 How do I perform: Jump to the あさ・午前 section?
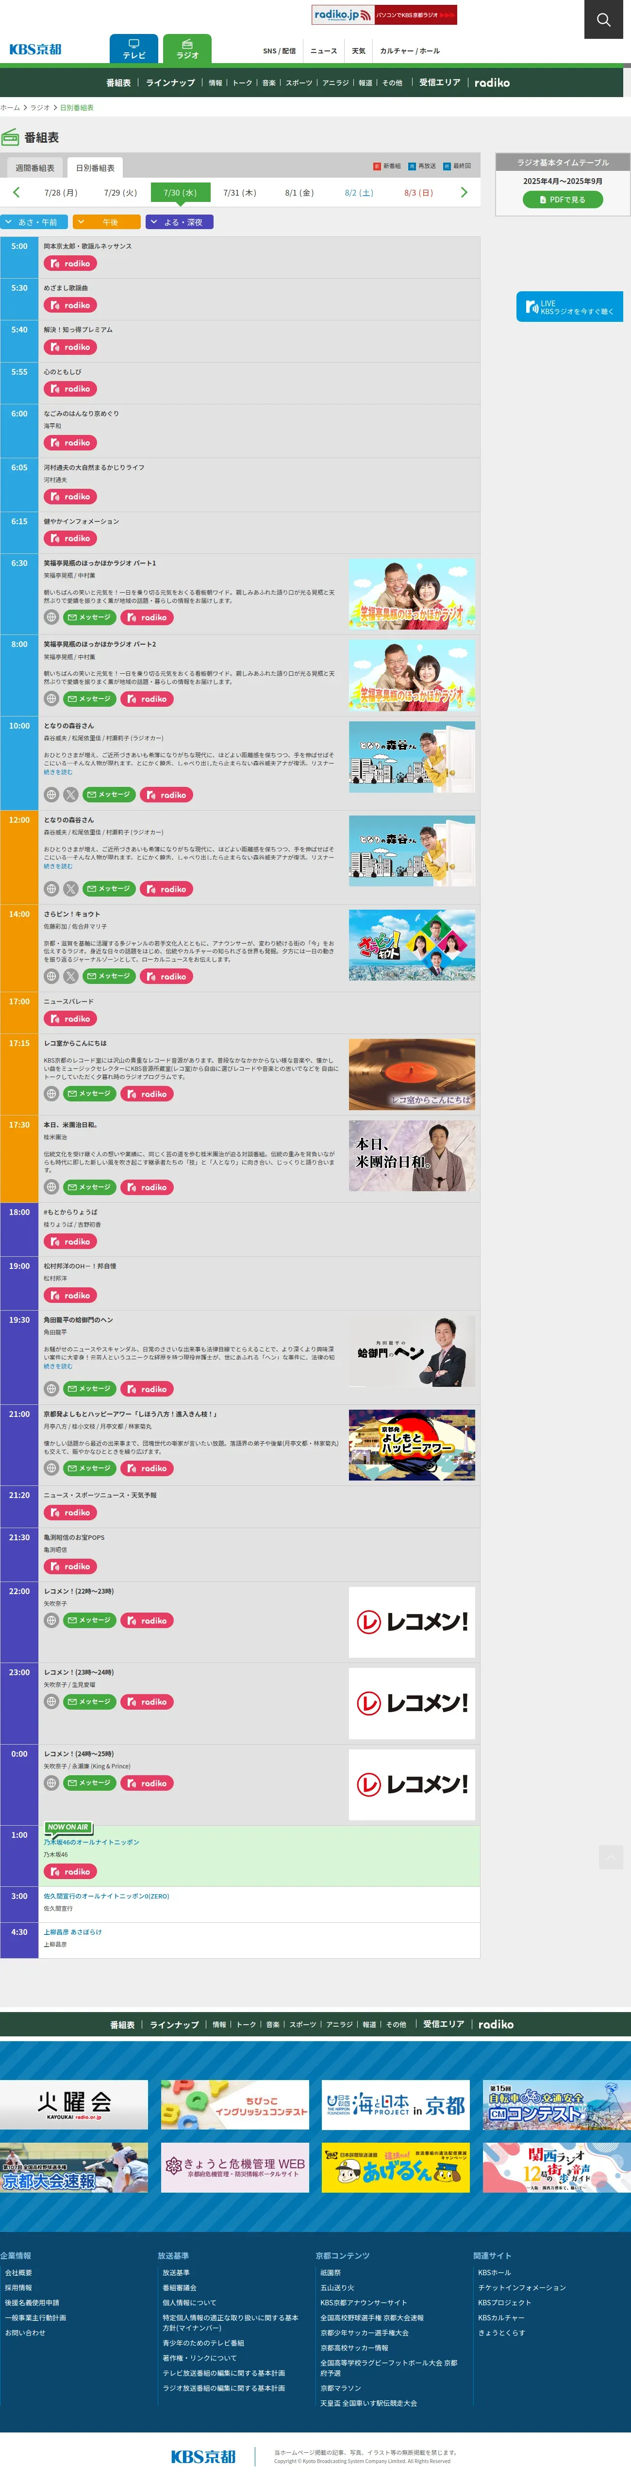pos(33,221)
